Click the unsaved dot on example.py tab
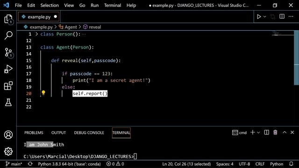The width and height of the screenshot is (299, 168). pos(55,17)
